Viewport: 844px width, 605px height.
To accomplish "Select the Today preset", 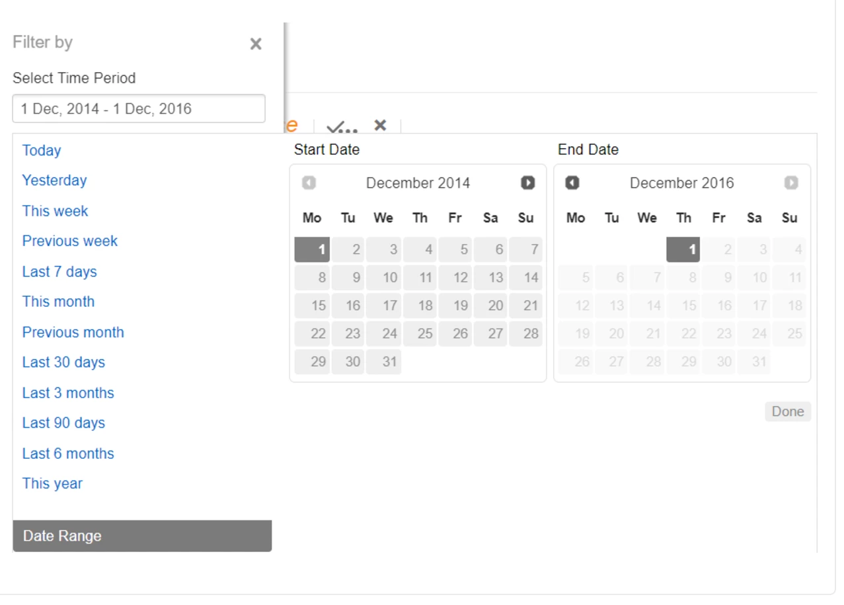I will [42, 150].
